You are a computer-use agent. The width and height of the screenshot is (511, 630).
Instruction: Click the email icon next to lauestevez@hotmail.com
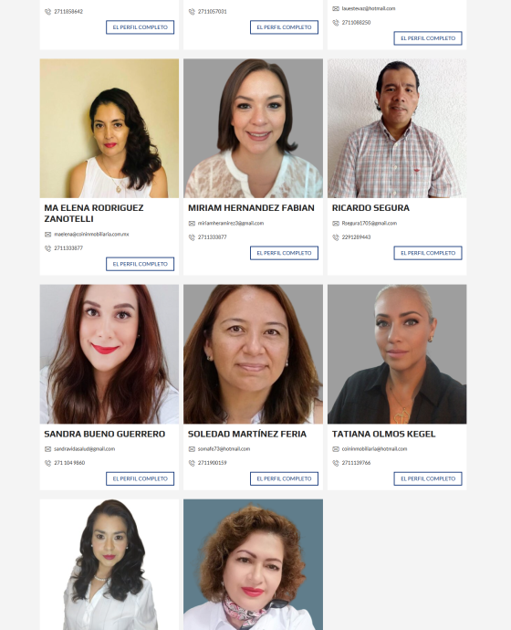coord(336,8)
